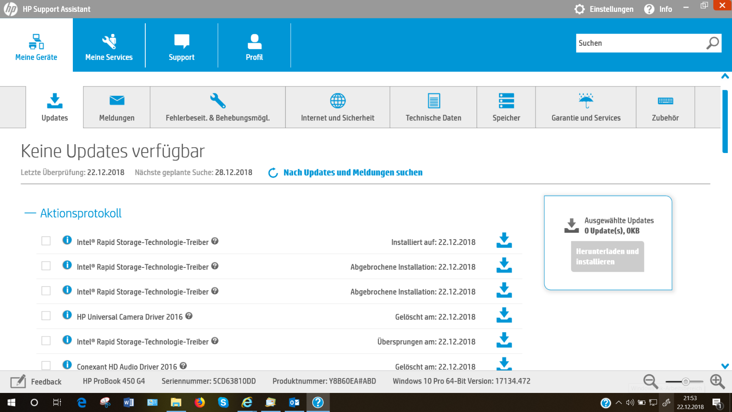732x412 pixels.
Task: Click help mark next to Conexant HD Audio Driver
Action: 183,365
